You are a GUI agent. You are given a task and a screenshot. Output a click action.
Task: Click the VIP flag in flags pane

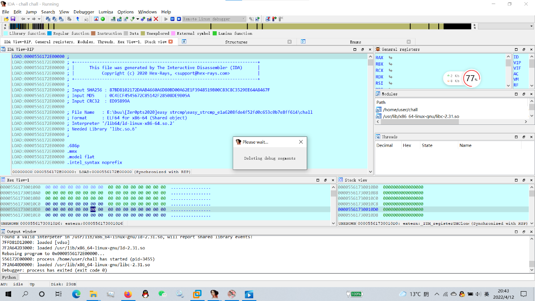pos(517,63)
